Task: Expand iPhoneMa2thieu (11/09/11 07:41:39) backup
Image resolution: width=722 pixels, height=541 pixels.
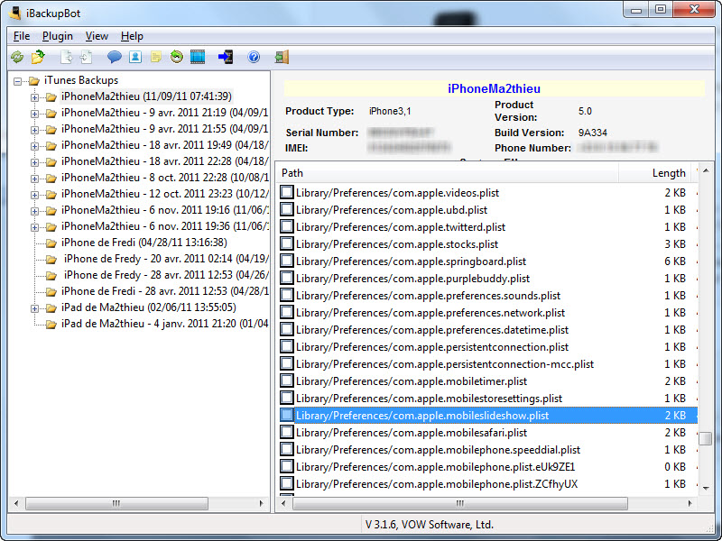Action: coord(34,97)
